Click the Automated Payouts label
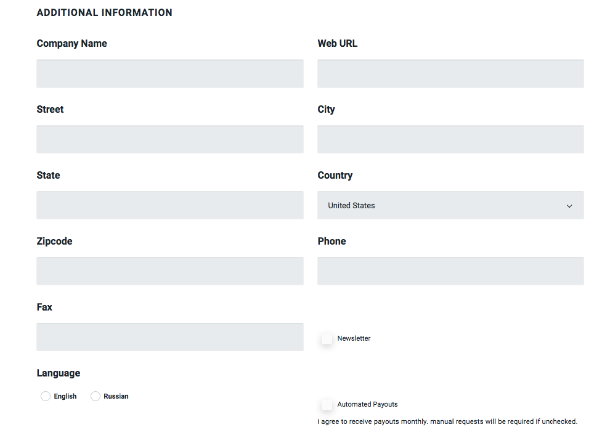610x443 pixels. [367, 404]
